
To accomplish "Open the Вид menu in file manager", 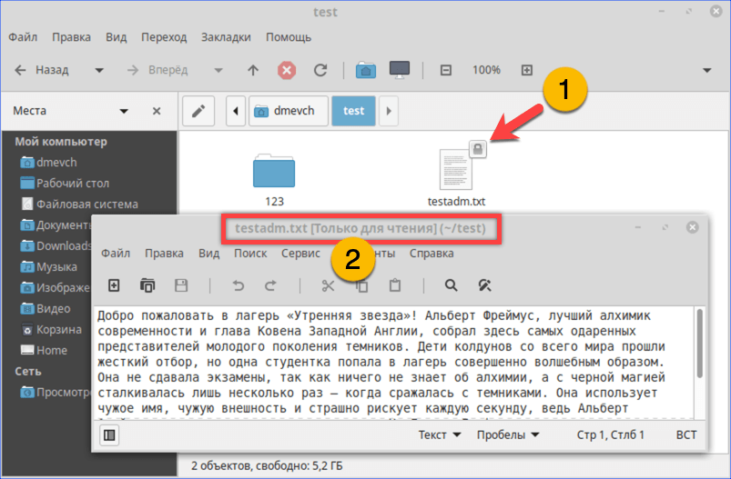I will 117,37.
